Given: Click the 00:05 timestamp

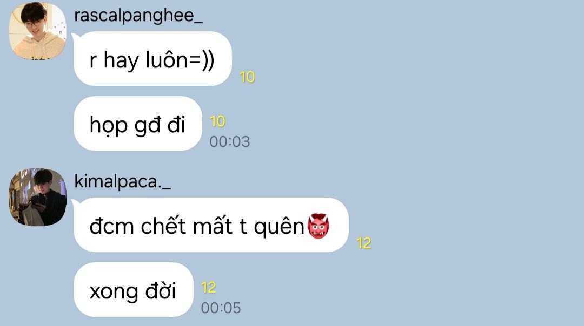Looking at the screenshot, I should coord(221,308).
